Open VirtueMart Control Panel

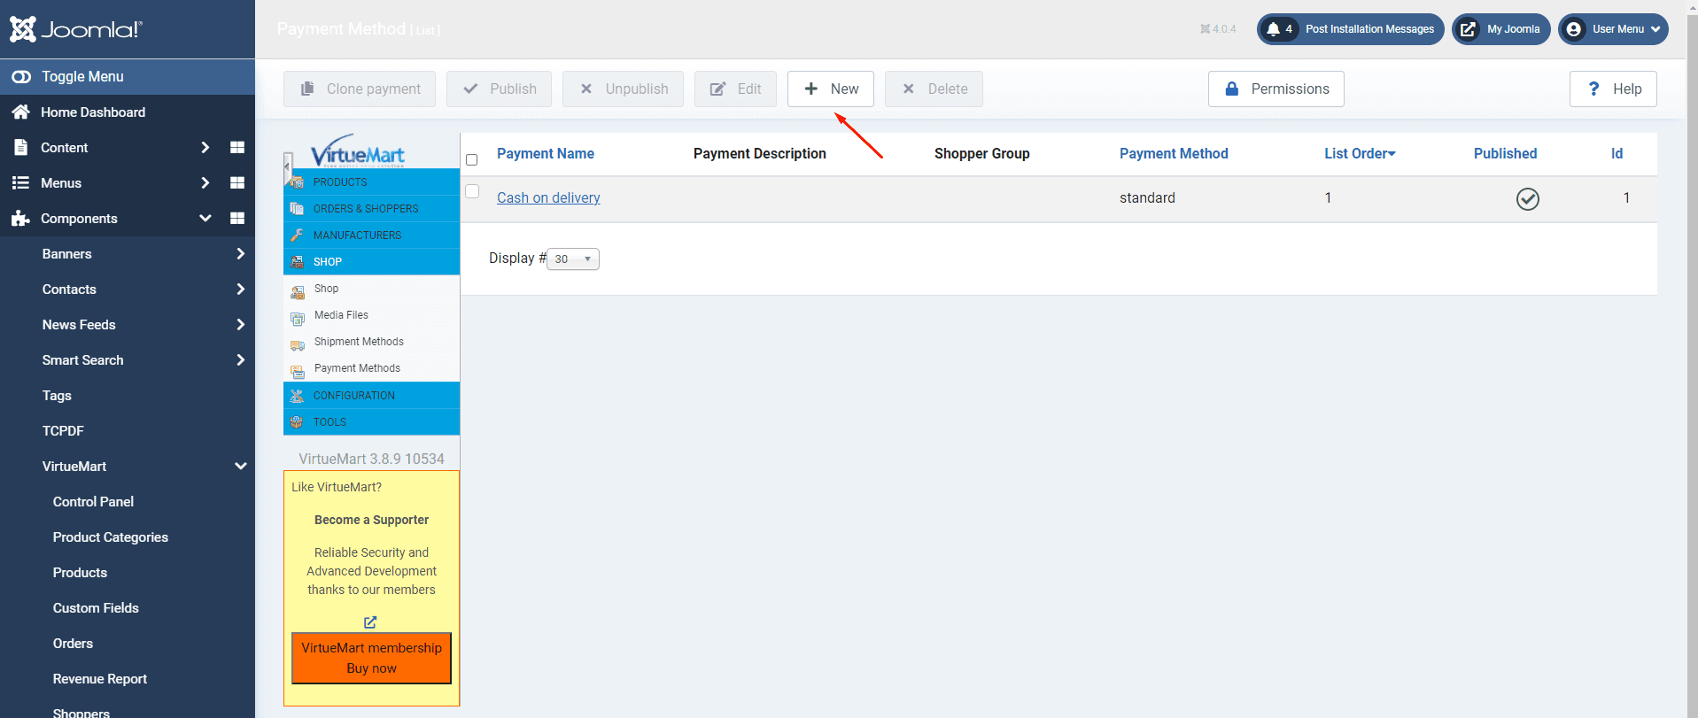point(93,502)
